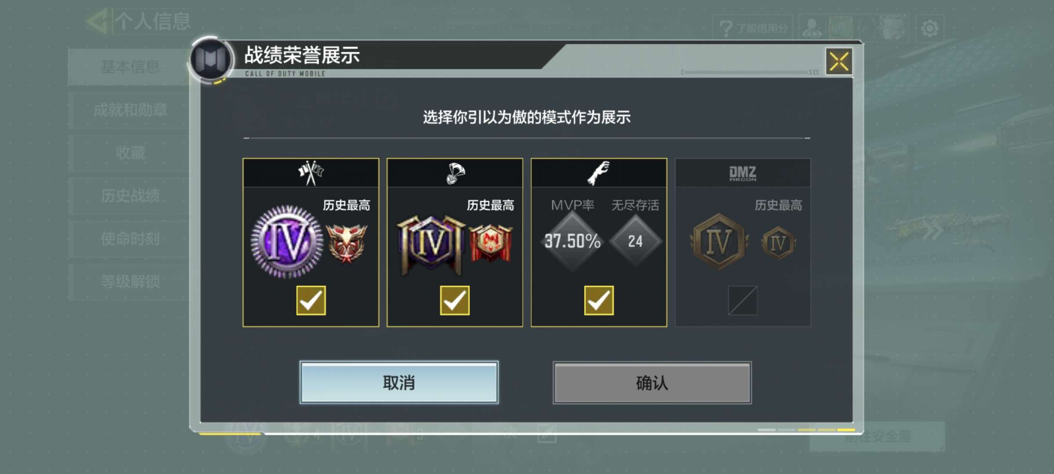
Task: Click the 取消 cancel button
Action: coord(399,382)
